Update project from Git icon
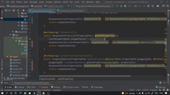 pos(140,6)
